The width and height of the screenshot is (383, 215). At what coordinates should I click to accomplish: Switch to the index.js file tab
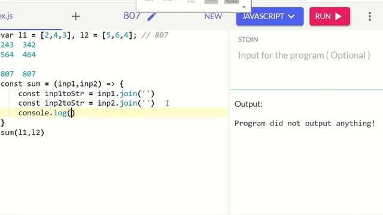pos(7,16)
